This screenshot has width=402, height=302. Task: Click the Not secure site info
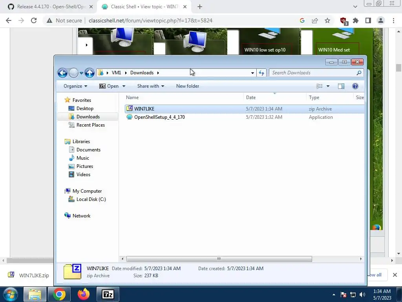pyautogui.click(x=64, y=20)
